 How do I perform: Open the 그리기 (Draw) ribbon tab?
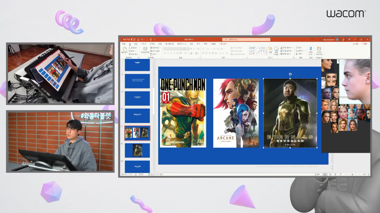(x=143, y=44)
